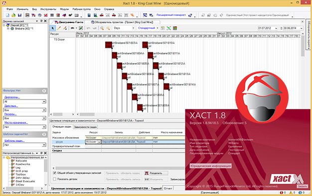
Task: Open the Справка menu
Action: [109, 9]
